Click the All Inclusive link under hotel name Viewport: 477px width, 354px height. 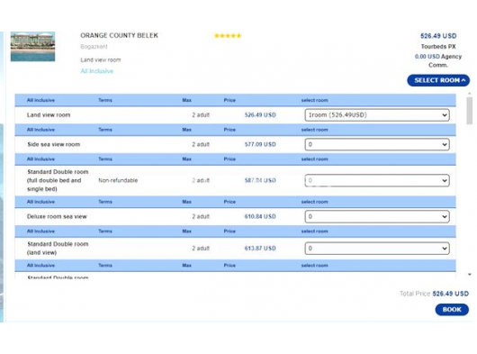tap(96, 71)
